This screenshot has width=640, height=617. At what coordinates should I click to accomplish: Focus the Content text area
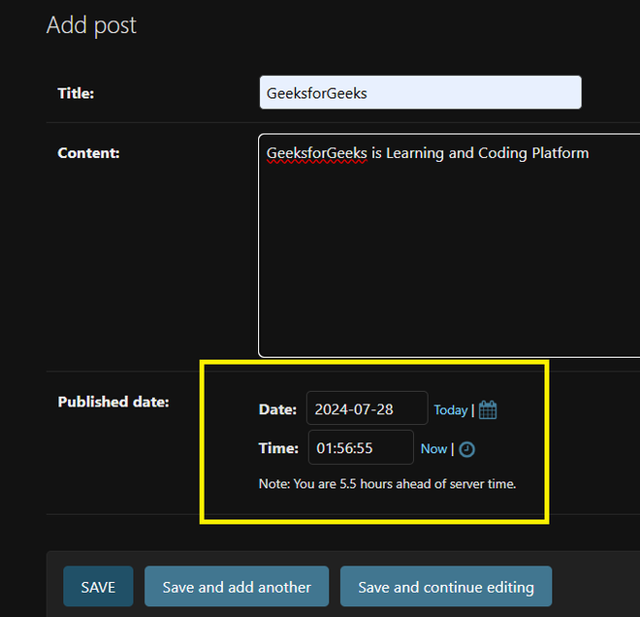click(449, 245)
